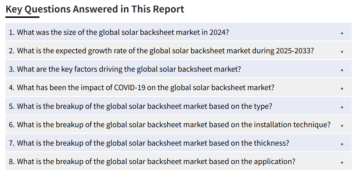This screenshot has width=355, height=170.
Task: Expand the COVID-19 impact question
Action: click(179, 88)
